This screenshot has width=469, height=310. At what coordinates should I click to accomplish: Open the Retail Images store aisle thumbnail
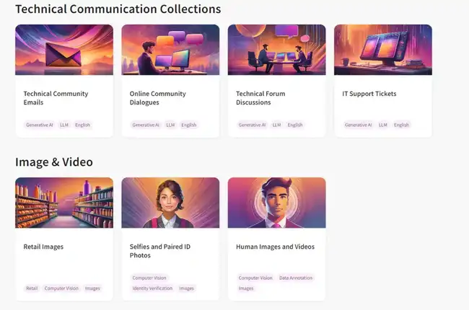(x=63, y=203)
